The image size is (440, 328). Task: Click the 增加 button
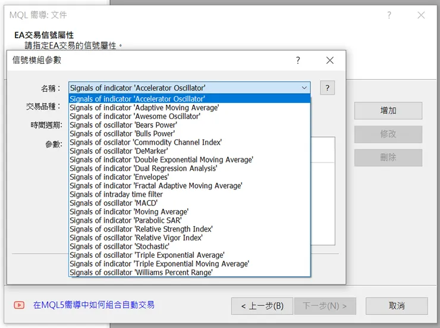pyautogui.click(x=388, y=111)
